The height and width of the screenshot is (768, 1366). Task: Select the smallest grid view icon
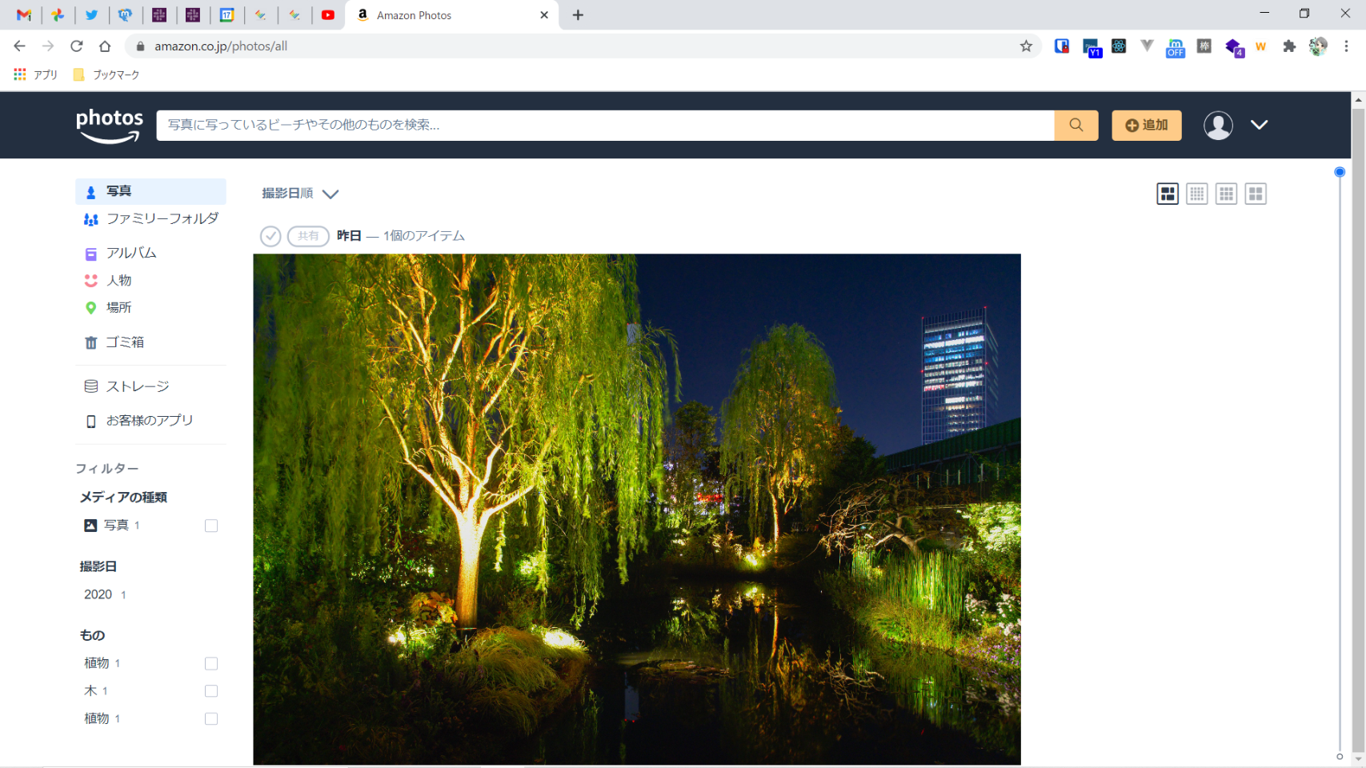[1196, 194]
